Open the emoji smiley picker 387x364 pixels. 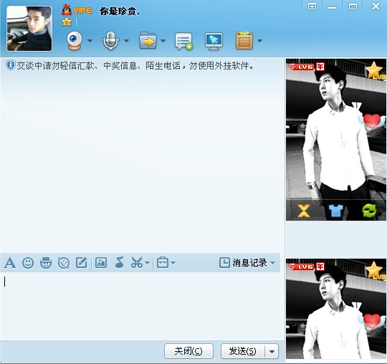(x=28, y=262)
